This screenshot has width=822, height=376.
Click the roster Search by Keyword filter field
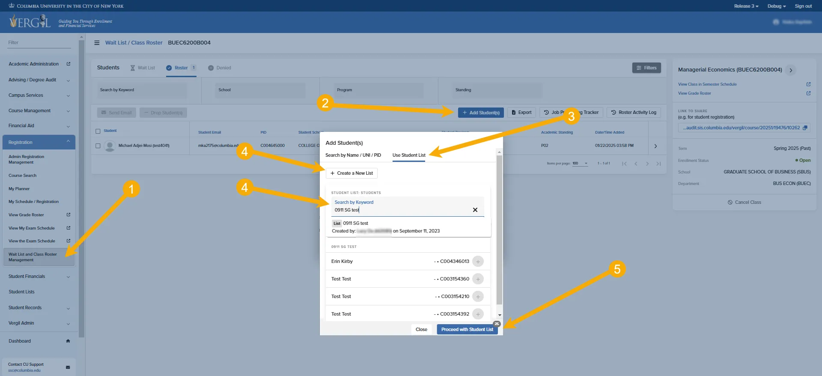coord(142,90)
